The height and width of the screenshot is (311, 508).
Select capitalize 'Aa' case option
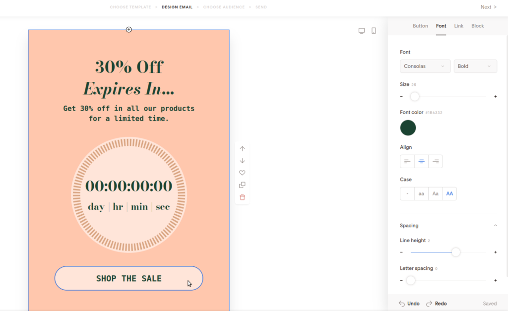436,194
